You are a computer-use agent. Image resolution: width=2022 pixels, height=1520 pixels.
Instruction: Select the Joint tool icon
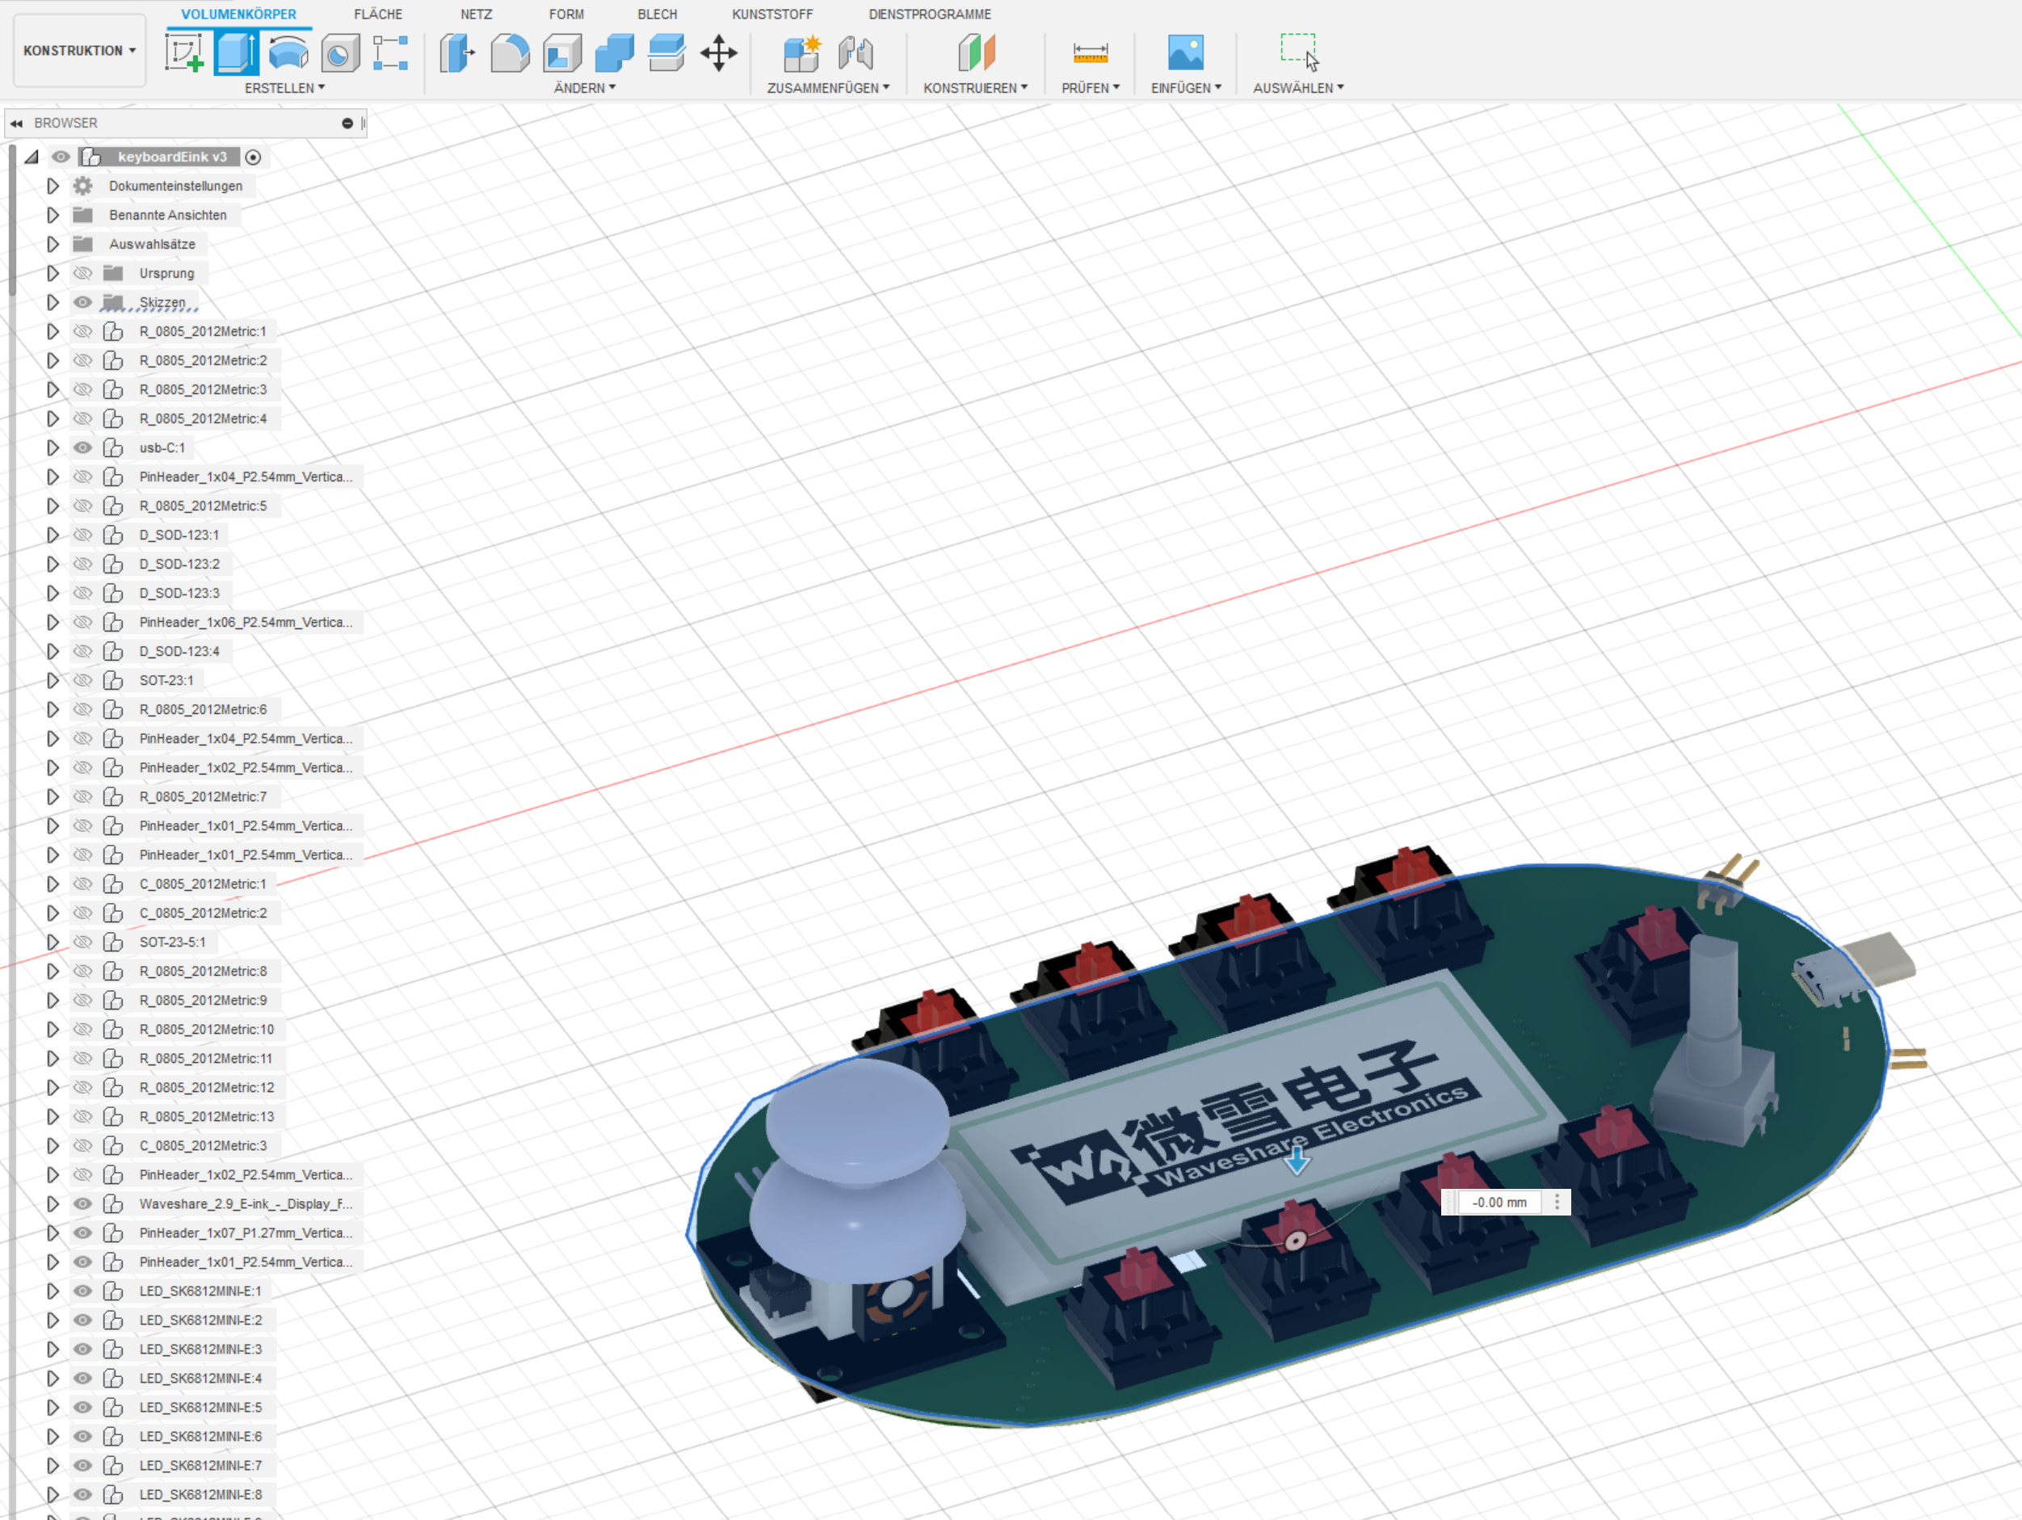[x=855, y=52]
